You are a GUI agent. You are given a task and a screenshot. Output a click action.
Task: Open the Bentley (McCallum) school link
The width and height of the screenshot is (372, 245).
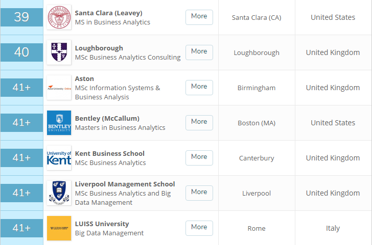point(107,118)
